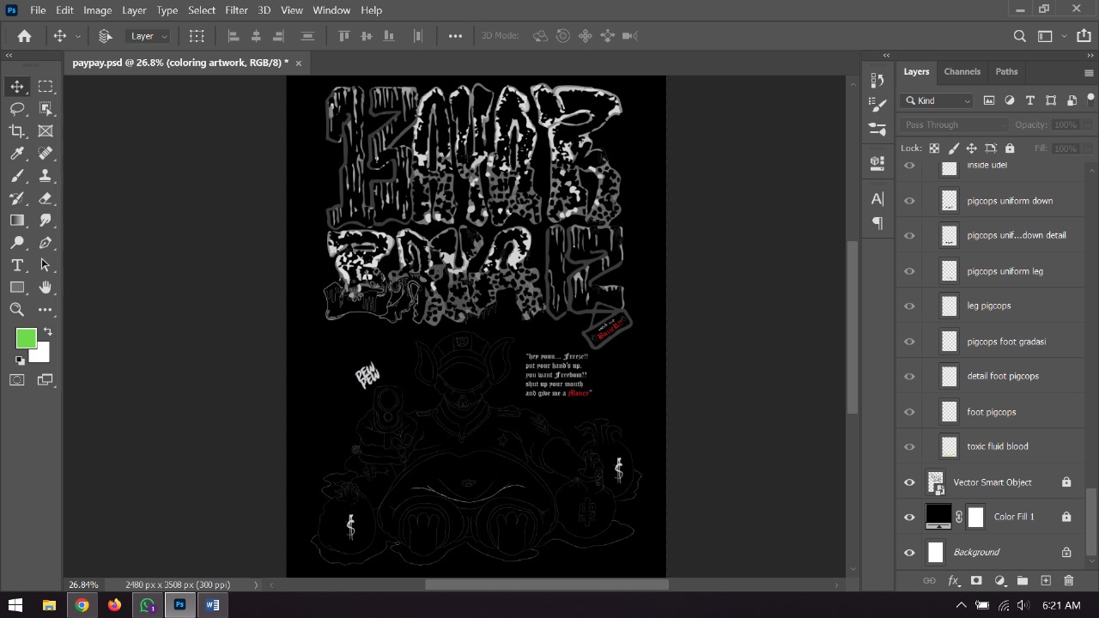The height and width of the screenshot is (618, 1099).
Task: Hide the leg pigcops layer
Action: 909,306
